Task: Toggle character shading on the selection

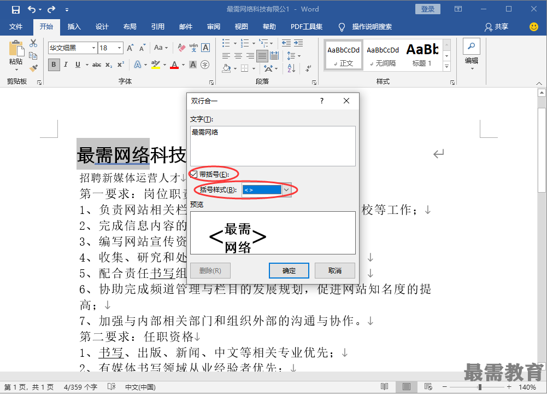Action: point(193,65)
